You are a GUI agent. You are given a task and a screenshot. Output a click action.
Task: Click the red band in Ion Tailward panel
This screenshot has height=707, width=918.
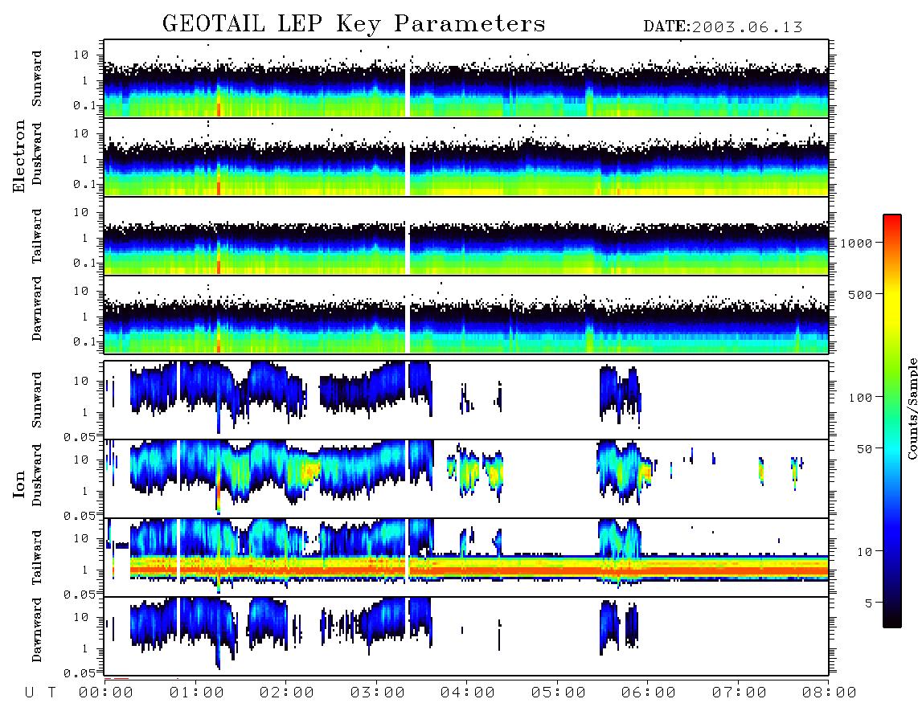[480, 570]
